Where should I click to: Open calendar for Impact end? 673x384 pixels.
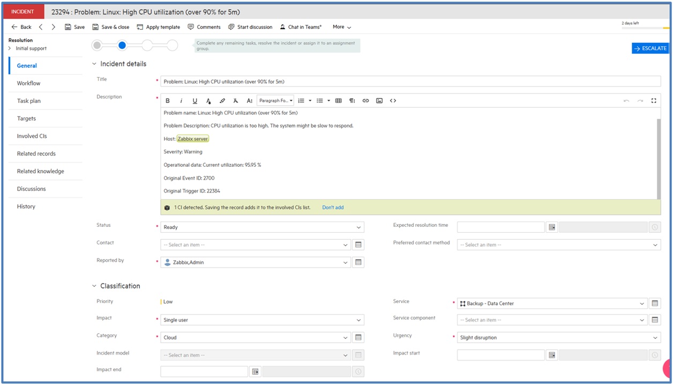[255, 372]
